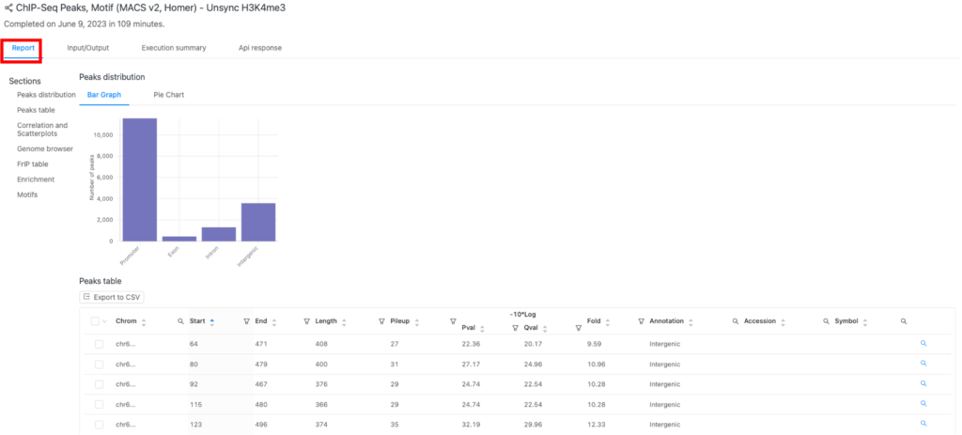Sort by Chrom using its sort arrows
962x435 pixels.
[x=144, y=321]
